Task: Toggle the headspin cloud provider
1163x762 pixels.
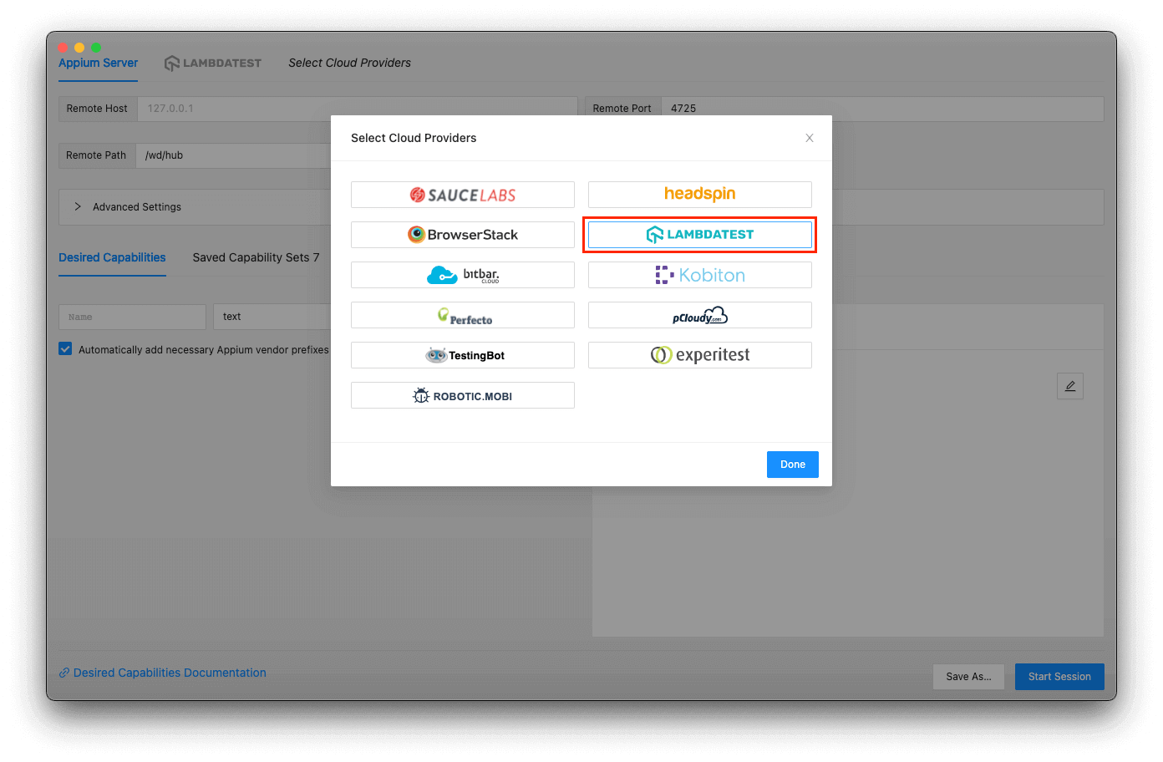Action: [699, 194]
